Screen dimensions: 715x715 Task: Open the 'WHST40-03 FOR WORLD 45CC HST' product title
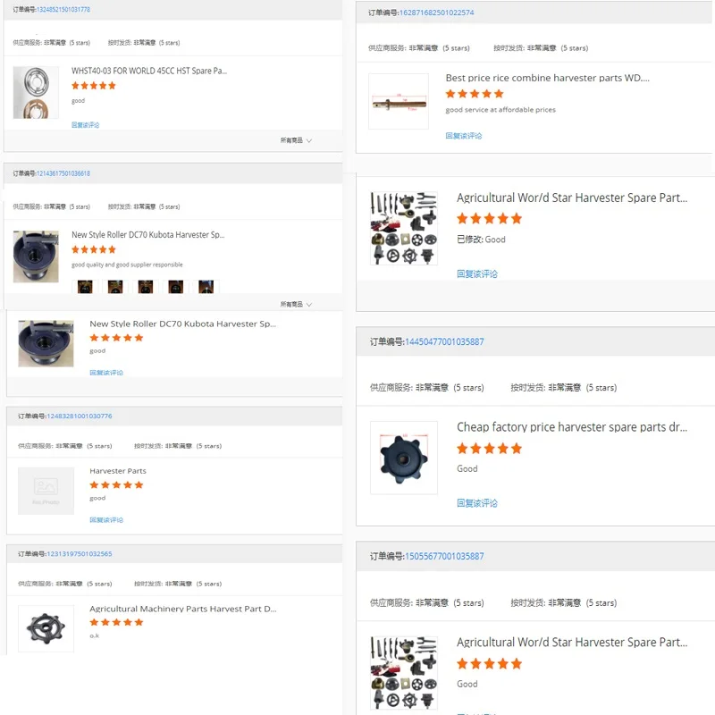148,71
